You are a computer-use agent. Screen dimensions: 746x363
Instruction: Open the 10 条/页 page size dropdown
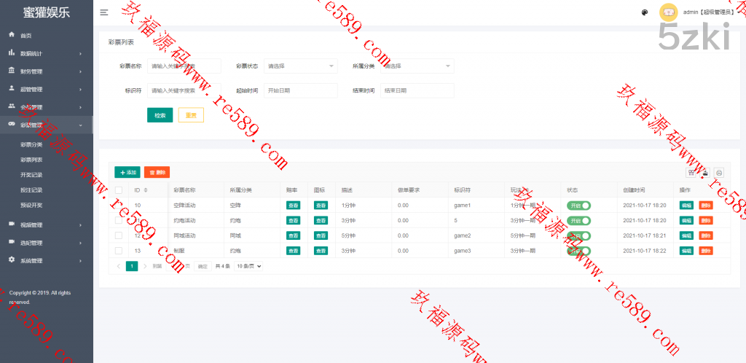pos(248,266)
